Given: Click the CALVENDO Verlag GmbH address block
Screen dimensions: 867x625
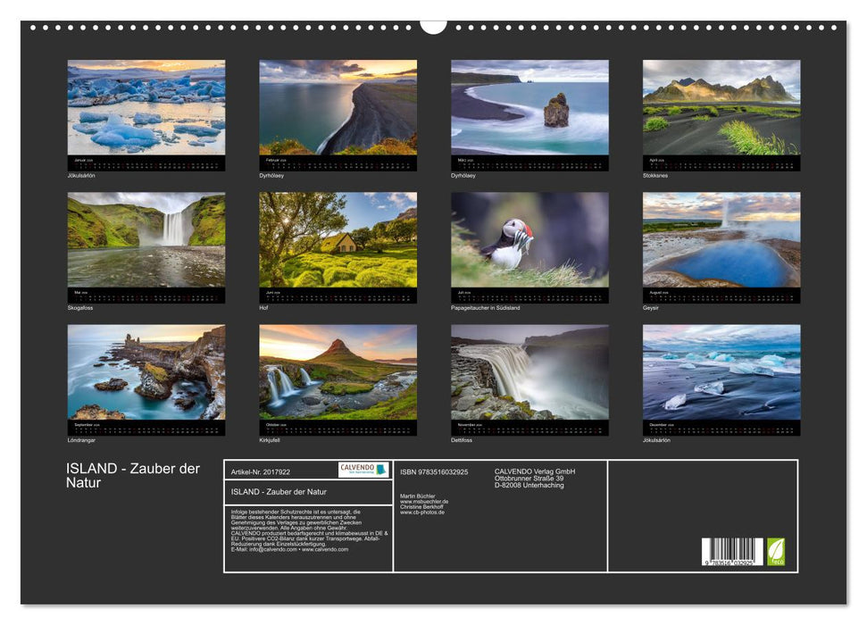Looking at the screenshot, I should 534,474.
